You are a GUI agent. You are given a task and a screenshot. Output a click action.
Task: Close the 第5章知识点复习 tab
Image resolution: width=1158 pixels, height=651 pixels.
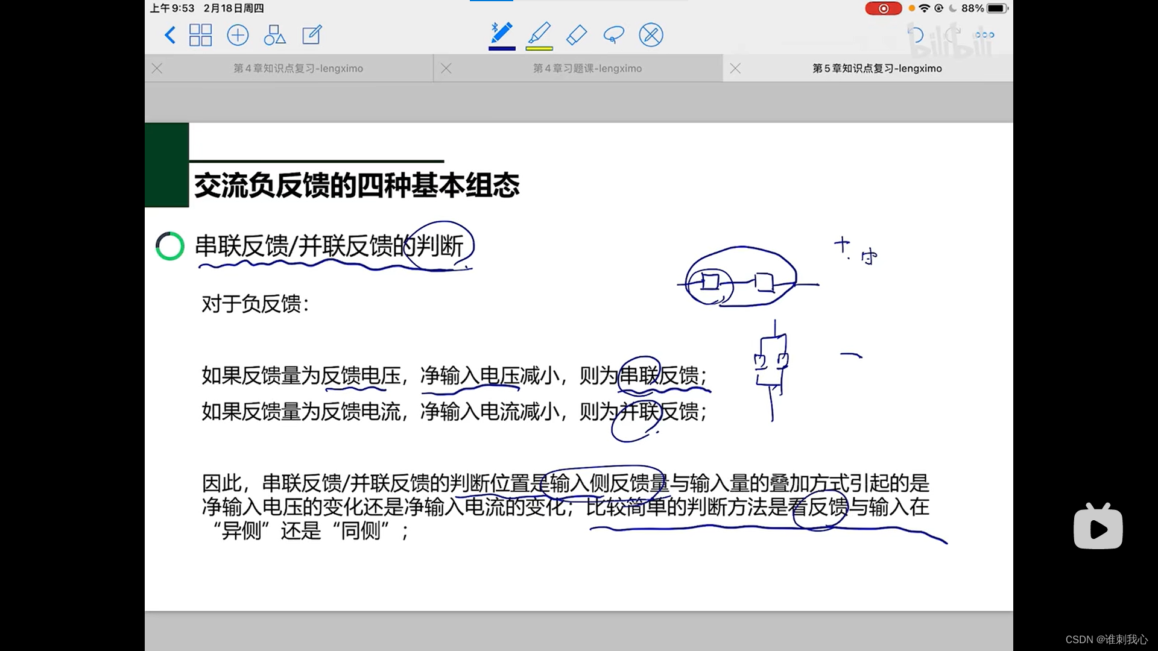735,69
